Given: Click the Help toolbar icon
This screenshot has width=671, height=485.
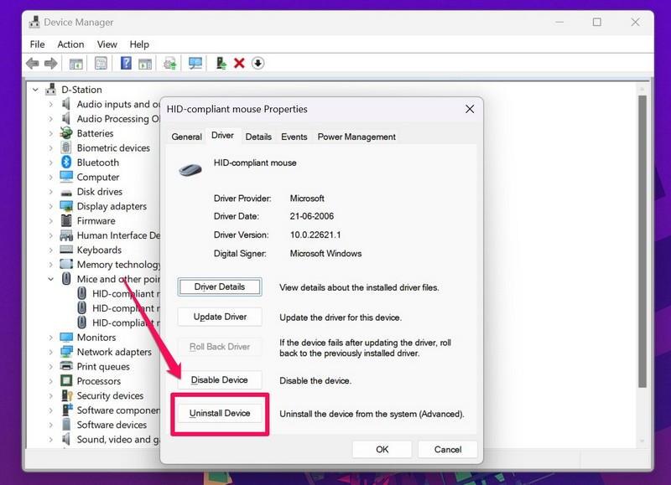Looking at the screenshot, I should coord(126,64).
